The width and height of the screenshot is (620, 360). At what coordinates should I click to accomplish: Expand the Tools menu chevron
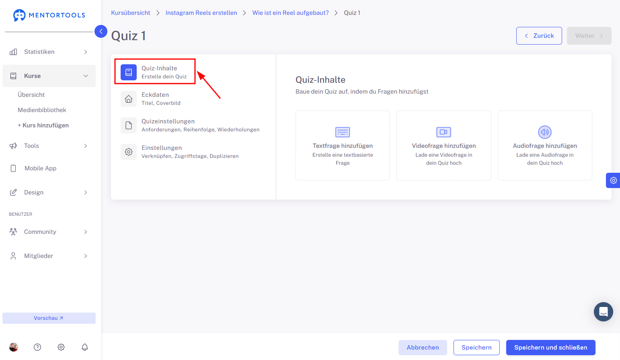86,146
